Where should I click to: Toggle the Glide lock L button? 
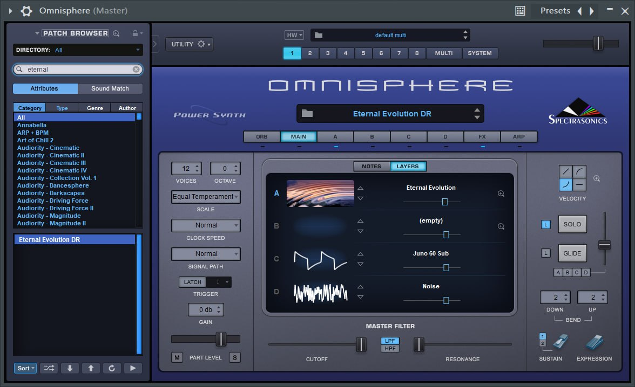[546, 253]
